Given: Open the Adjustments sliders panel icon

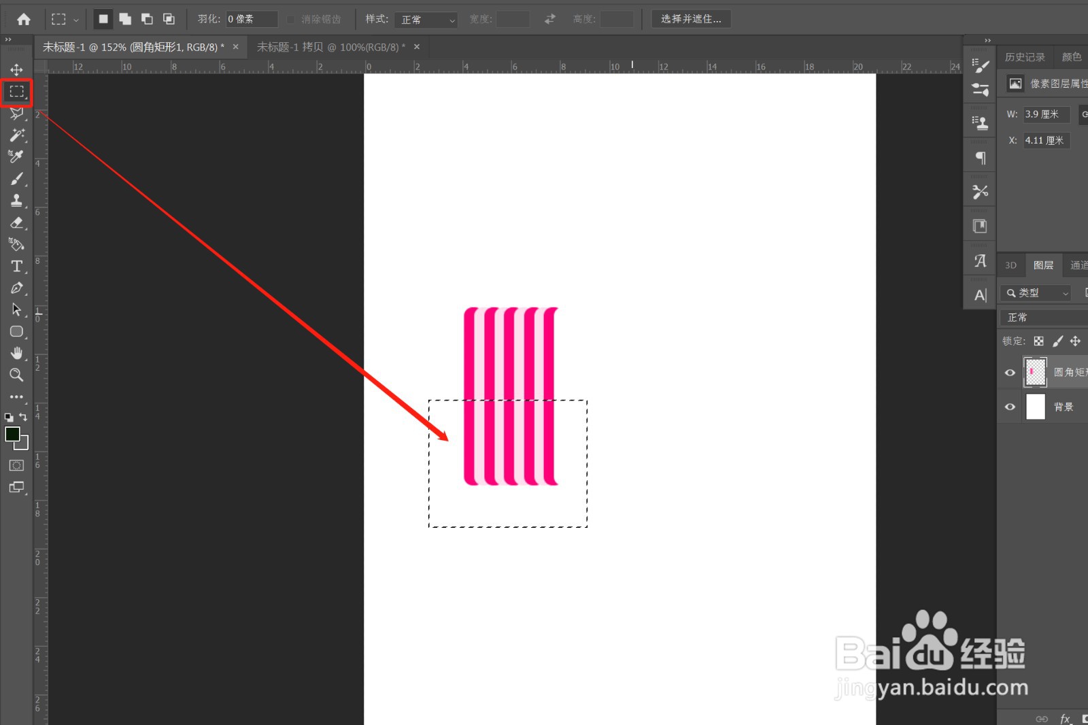Looking at the screenshot, I should pos(980,89).
